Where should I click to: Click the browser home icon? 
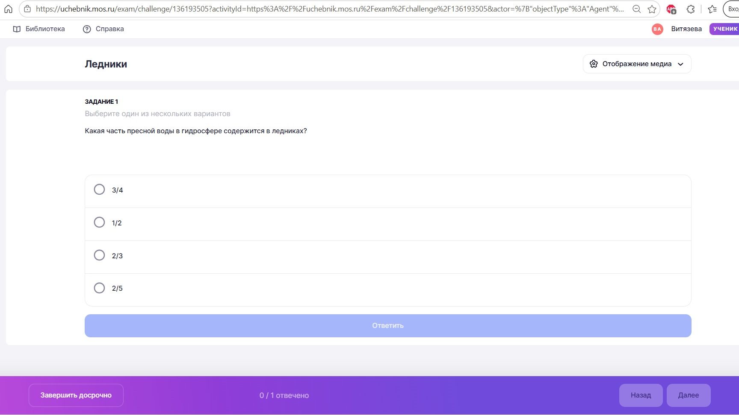click(x=8, y=9)
